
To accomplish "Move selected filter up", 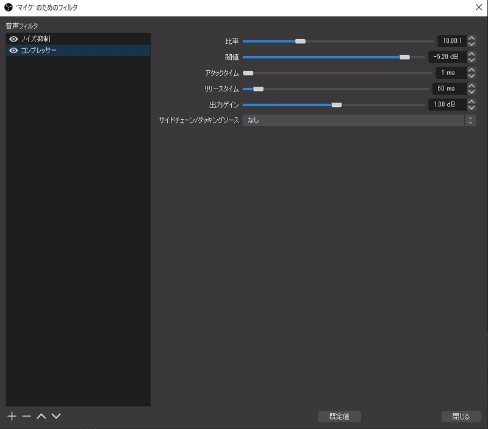I will (41, 416).
